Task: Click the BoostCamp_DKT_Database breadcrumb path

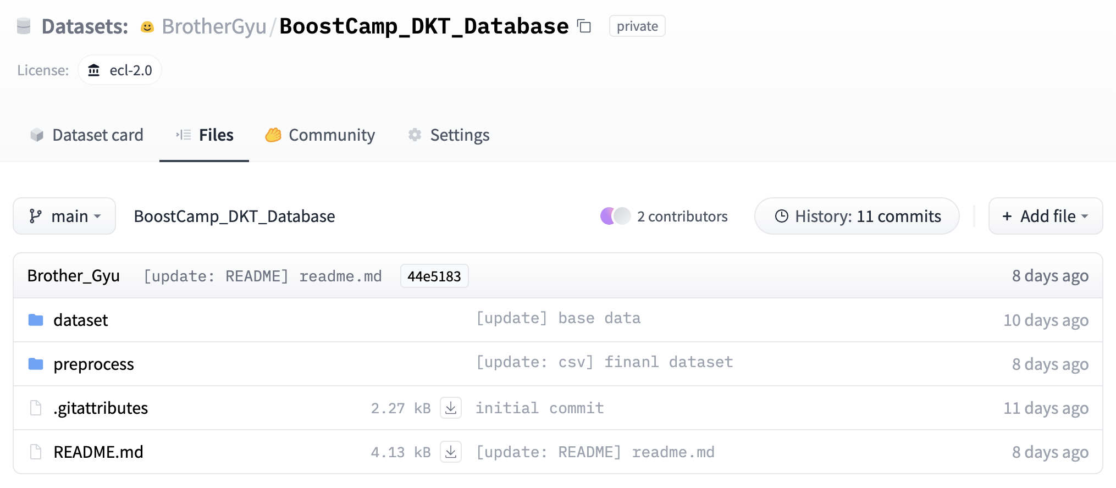Action: click(x=234, y=216)
